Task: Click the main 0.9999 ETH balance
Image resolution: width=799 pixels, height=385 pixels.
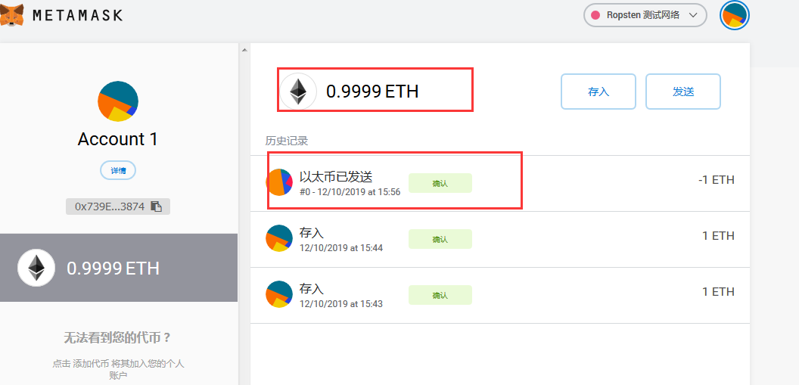Action: (x=372, y=92)
